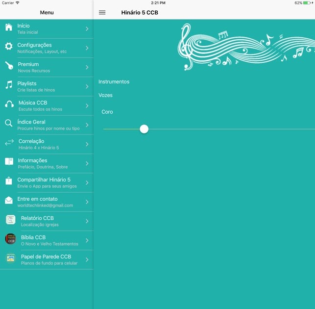Open the Relatório CCB app icon
Viewport: 315px width, 309px height.
pyautogui.click(x=10, y=219)
